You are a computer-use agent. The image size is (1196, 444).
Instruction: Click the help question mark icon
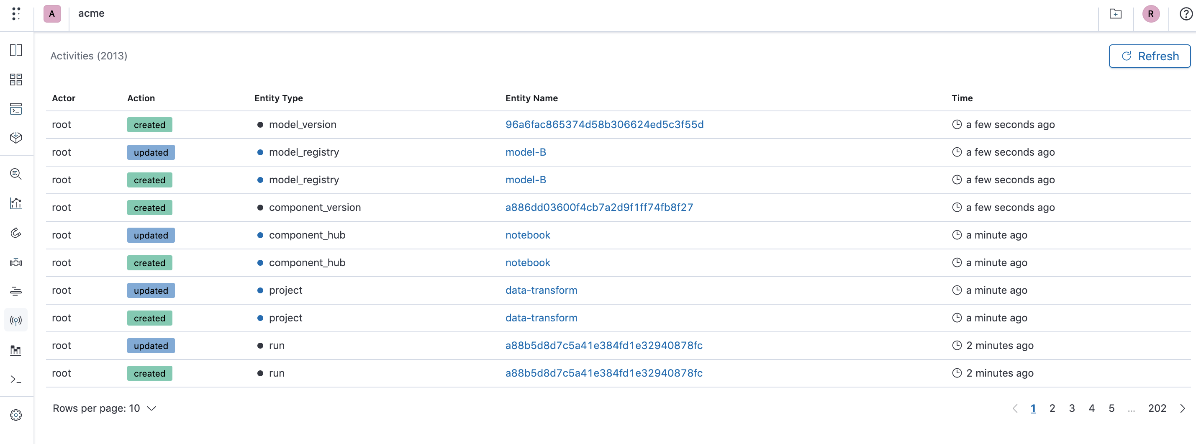tap(1185, 14)
